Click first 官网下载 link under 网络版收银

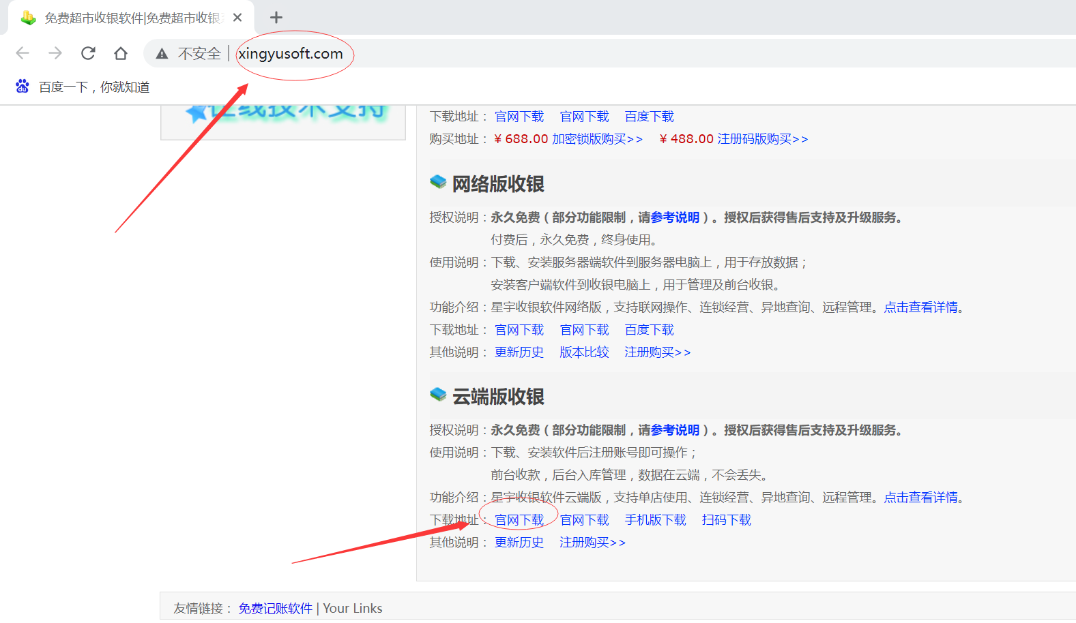519,330
